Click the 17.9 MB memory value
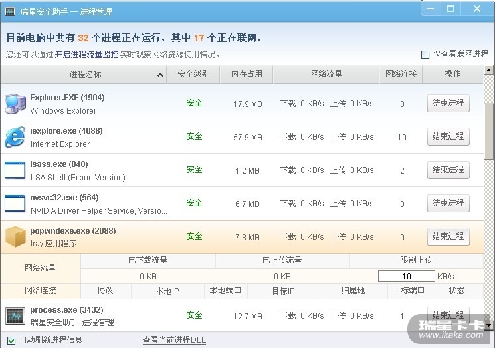Viewport: 495px width, 348px height. coord(248,104)
